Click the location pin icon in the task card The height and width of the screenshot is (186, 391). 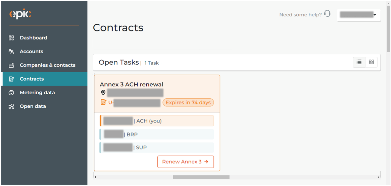103,93
